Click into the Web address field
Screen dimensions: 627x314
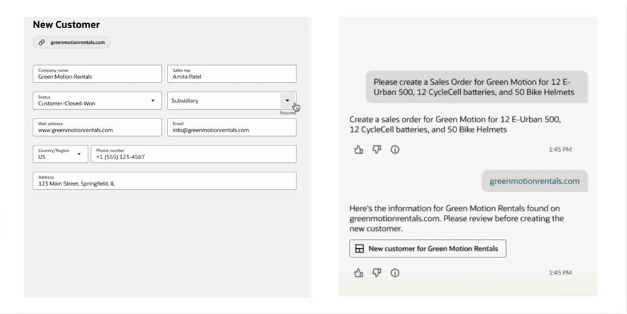(x=97, y=128)
